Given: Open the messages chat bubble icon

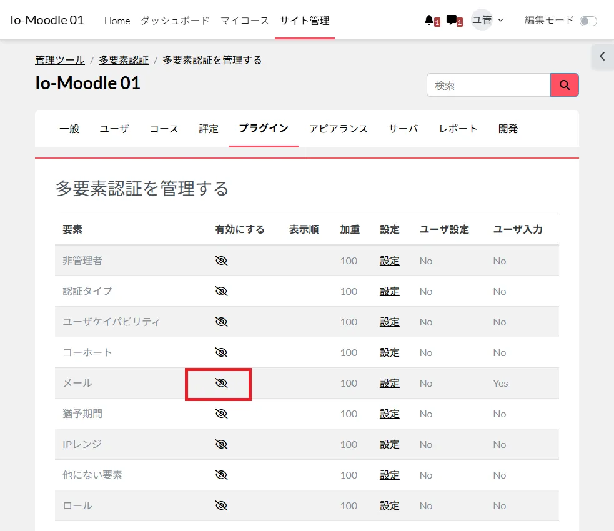Looking at the screenshot, I should click(452, 20).
